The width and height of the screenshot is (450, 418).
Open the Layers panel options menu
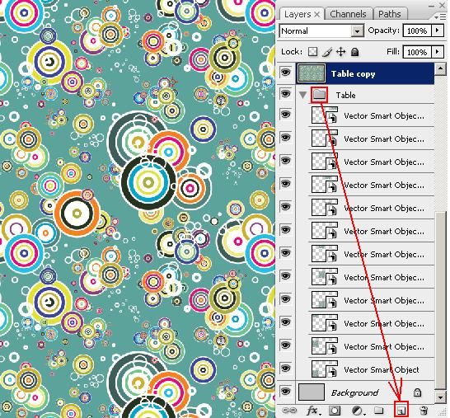440,17
